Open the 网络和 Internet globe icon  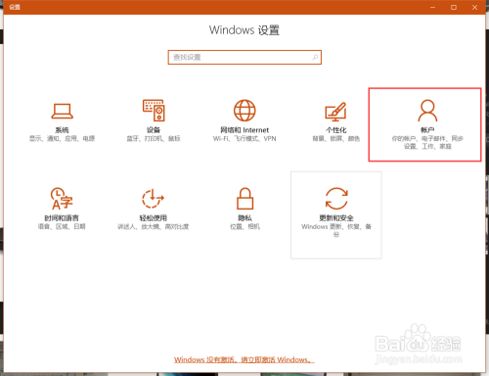[x=244, y=111]
